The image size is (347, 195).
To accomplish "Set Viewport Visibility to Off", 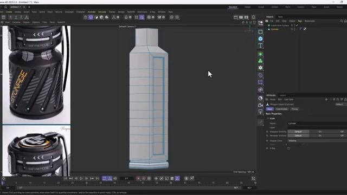I will click(342, 132).
